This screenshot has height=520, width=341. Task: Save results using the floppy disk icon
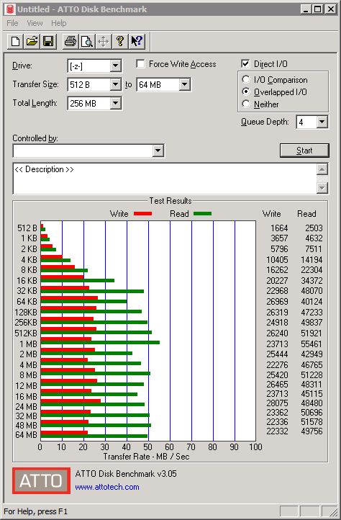(x=48, y=42)
